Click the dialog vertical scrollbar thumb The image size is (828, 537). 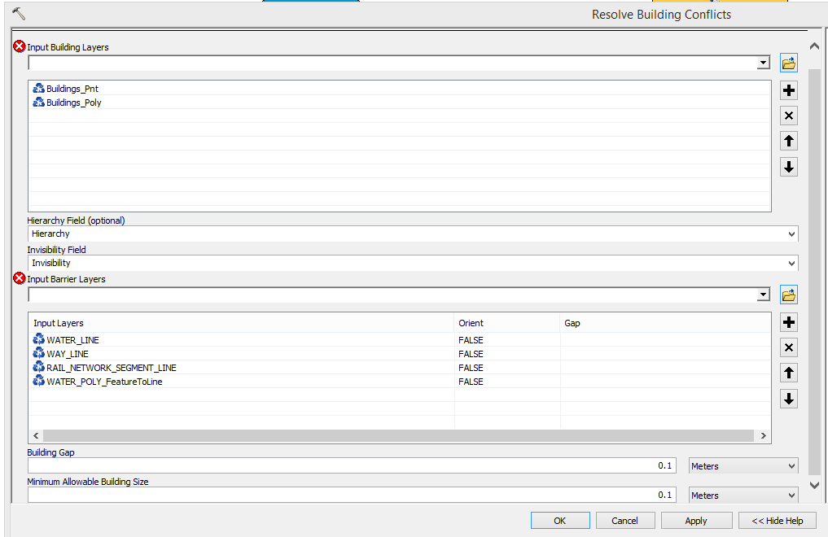pos(815,272)
